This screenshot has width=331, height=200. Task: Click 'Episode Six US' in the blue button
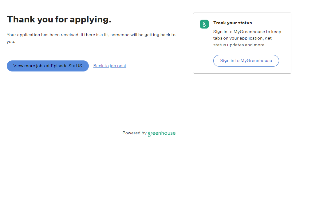tap(66, 66)
